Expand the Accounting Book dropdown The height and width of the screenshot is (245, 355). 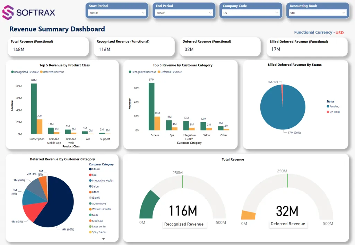coord(317,13)
